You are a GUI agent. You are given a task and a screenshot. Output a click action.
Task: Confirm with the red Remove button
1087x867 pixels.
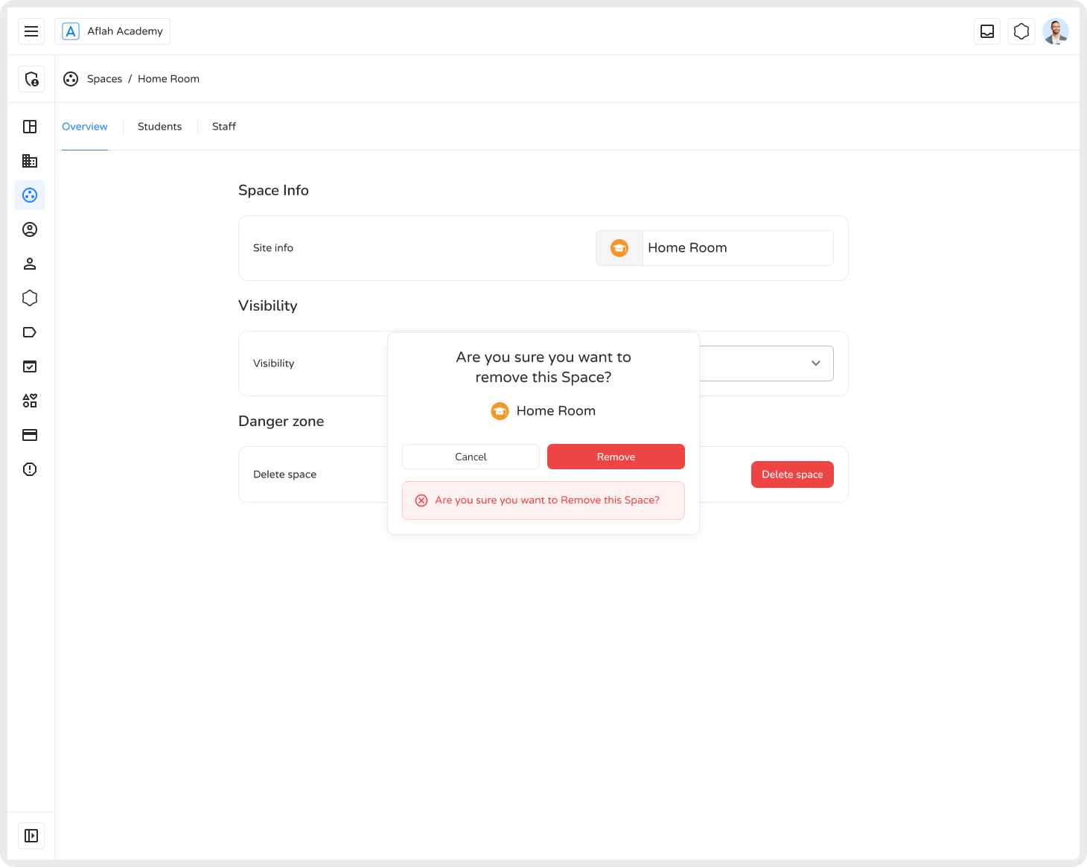click(616, 457)
